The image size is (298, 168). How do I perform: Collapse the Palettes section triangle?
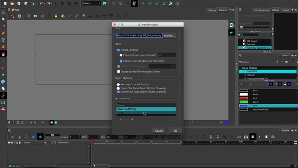pyautogui.click(x=240, y=62)
